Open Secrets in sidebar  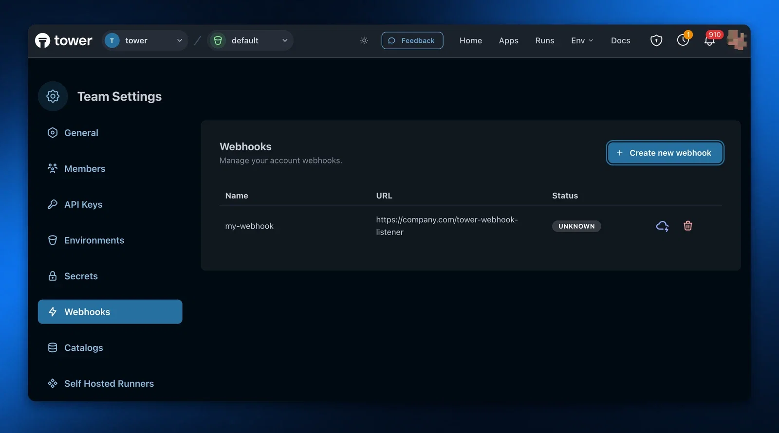[x=110, y=276]
